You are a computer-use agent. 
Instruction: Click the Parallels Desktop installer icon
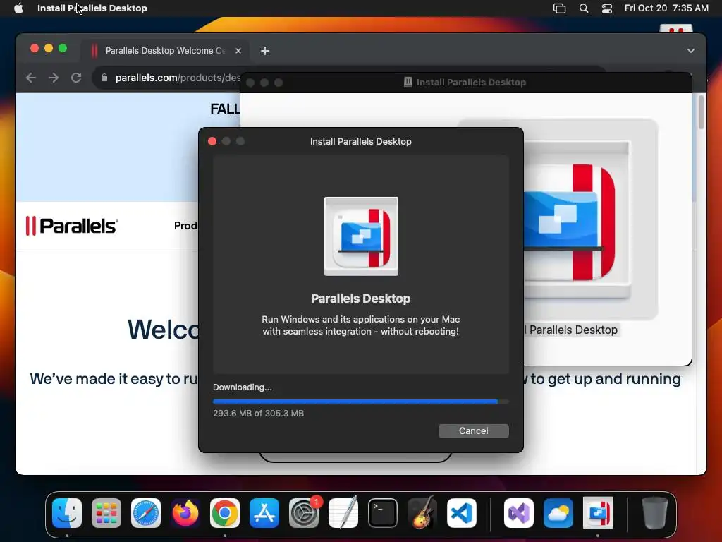pos(361,236)
